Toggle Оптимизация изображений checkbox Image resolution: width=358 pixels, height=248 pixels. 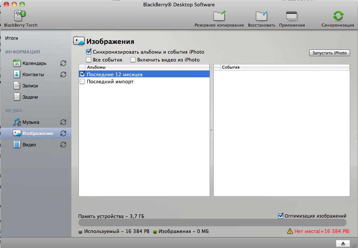(x=281, y=216)
